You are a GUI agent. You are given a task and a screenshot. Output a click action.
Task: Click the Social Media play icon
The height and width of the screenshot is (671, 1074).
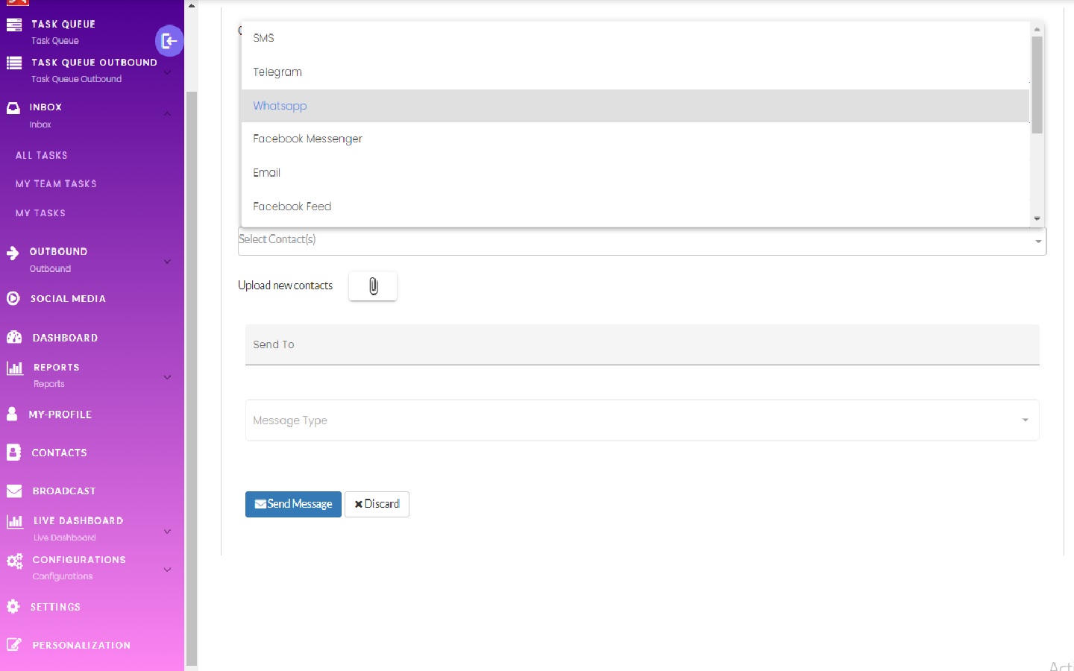point(13,298)
